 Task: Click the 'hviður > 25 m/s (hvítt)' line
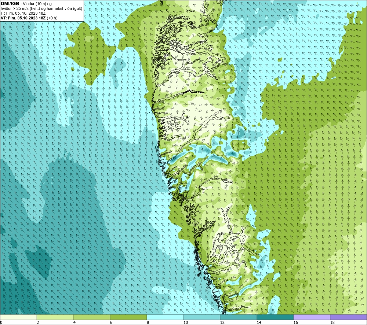click(x=41, y=9)
